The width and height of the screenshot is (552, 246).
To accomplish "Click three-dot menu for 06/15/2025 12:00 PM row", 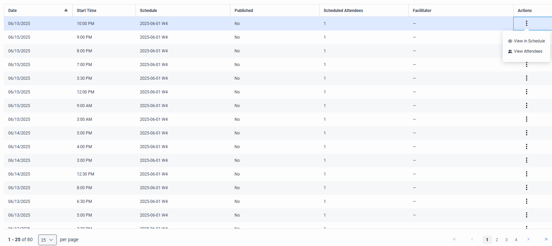I will 526,92.
